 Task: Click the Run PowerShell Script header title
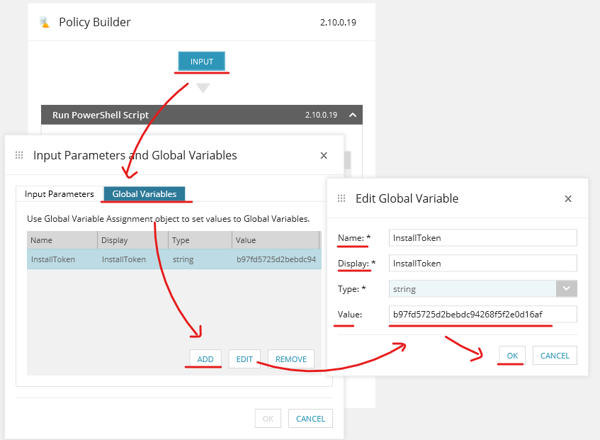101,115
